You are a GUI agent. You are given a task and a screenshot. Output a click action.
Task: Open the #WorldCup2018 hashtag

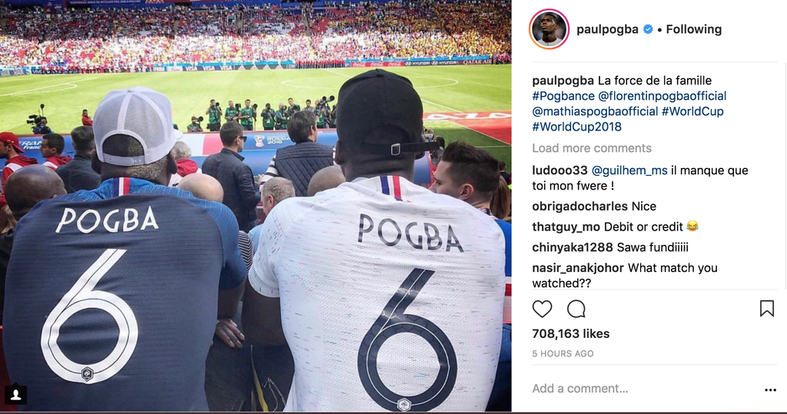(x=576, y=127)
